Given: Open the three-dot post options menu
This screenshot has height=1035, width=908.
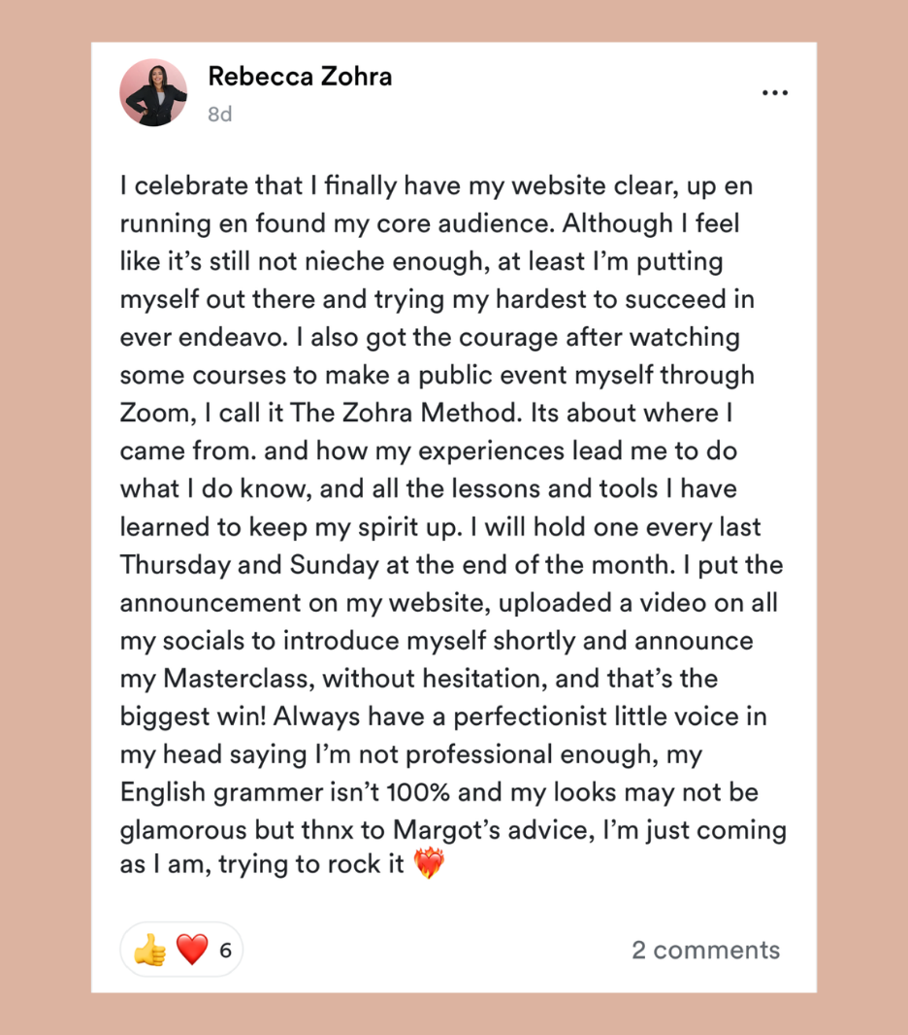Looking at the screenshot, I should coord(775,93).
